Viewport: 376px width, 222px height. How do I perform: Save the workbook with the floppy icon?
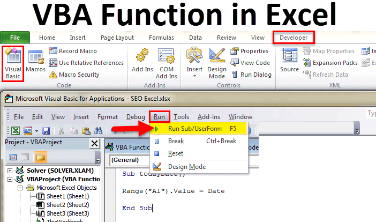pyautogui.click(x=46, y=131)
